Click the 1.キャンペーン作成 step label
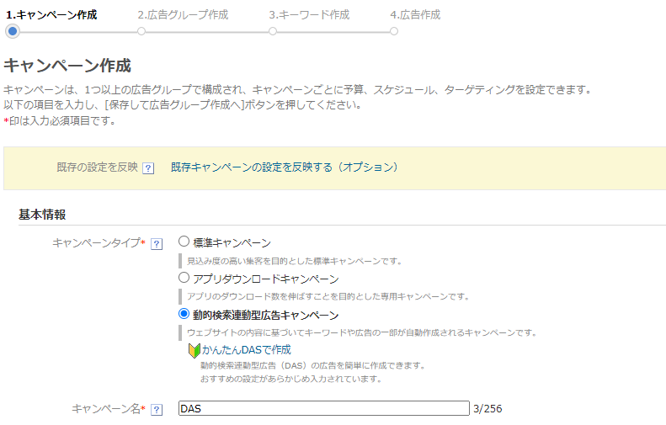Viewport: 666px width, 425px height. coord(51,14)
